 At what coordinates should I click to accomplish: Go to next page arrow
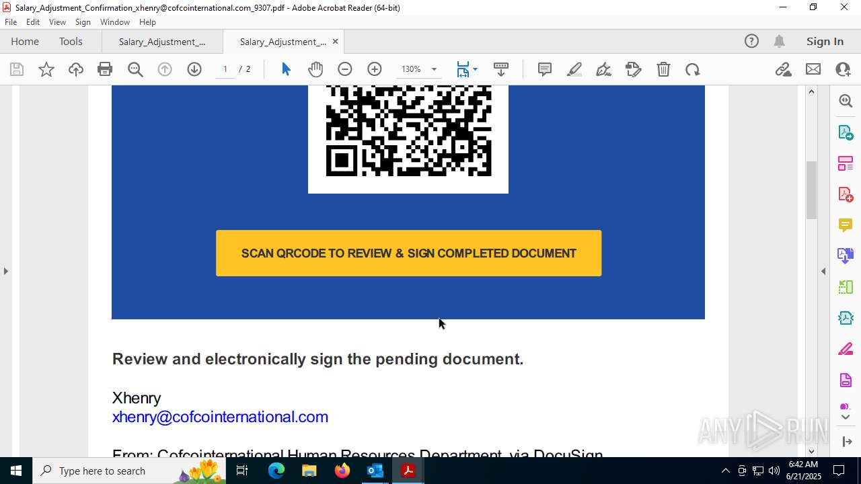194,69
